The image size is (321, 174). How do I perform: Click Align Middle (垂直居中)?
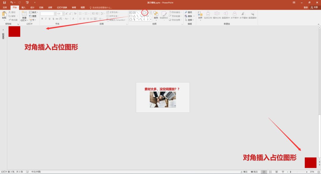226,15
